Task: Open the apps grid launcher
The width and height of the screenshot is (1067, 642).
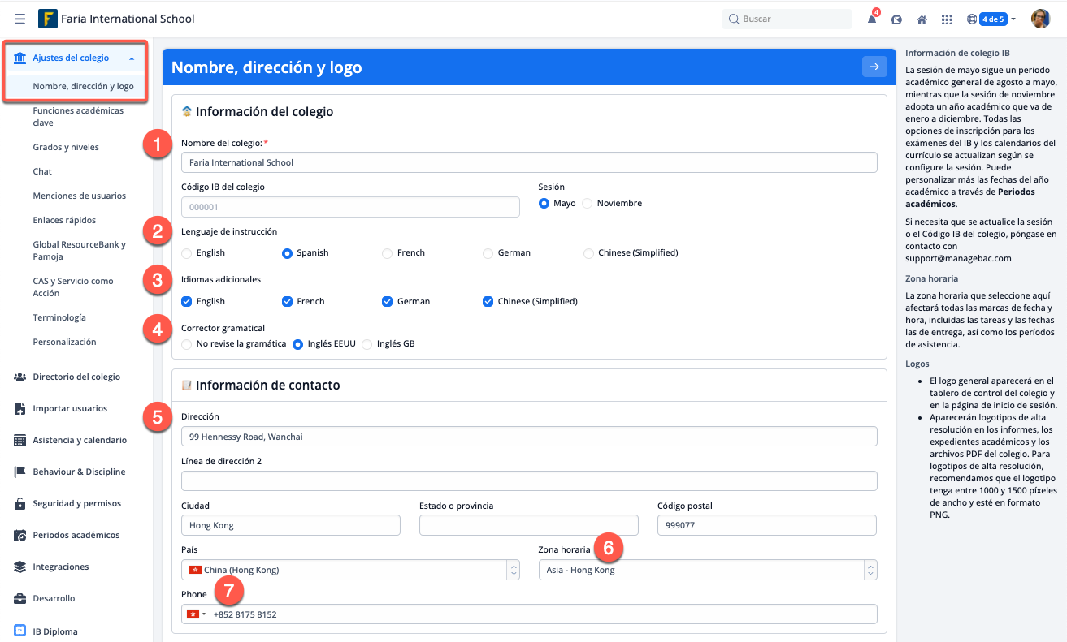Action: 947,19
